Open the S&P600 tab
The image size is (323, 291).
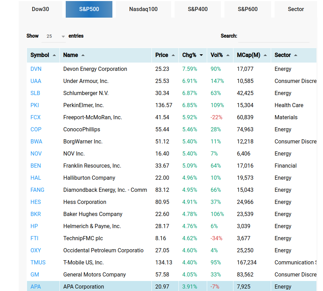(248, 9)
